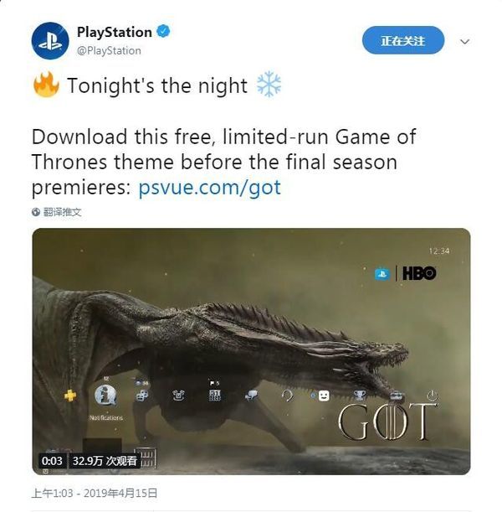Click the Power icon in the PS4 menu

(x=433, y=396)
